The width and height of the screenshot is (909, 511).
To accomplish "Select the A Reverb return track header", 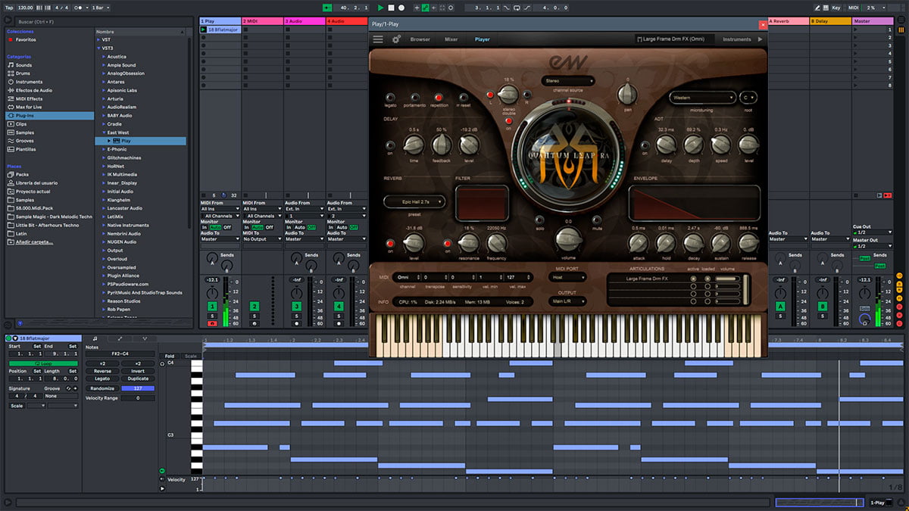I will pyautogui.click(x=788, y=21).
